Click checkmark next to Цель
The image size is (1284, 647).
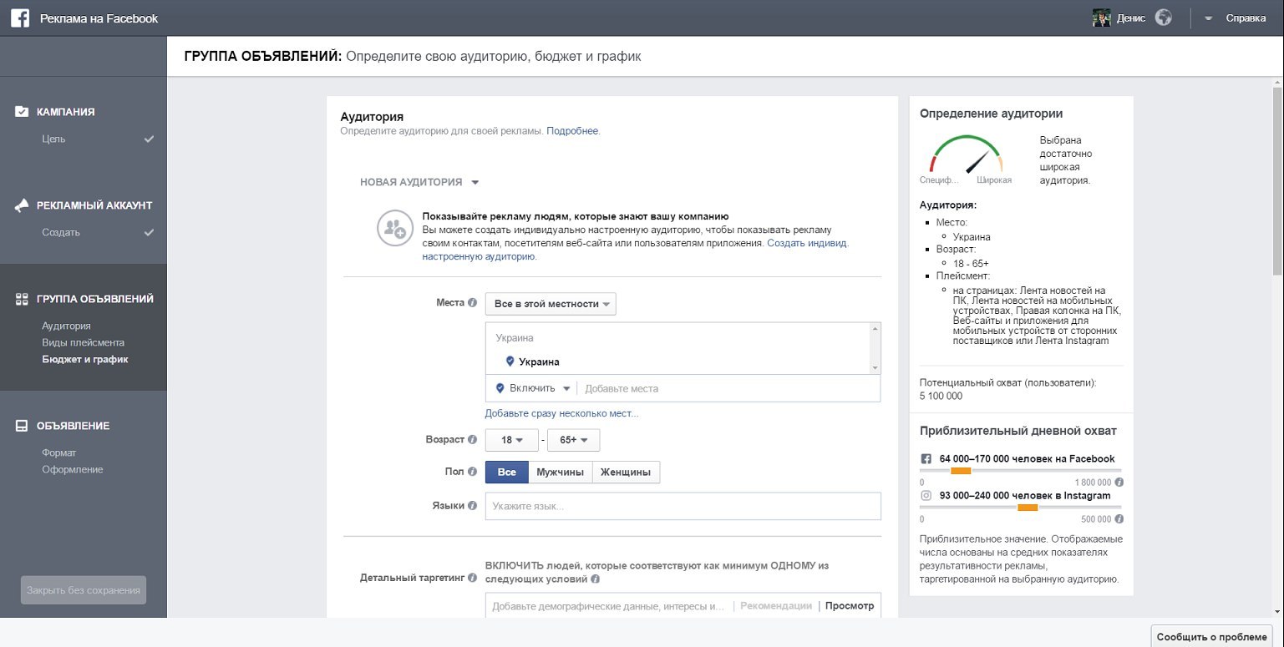point(149,139)
